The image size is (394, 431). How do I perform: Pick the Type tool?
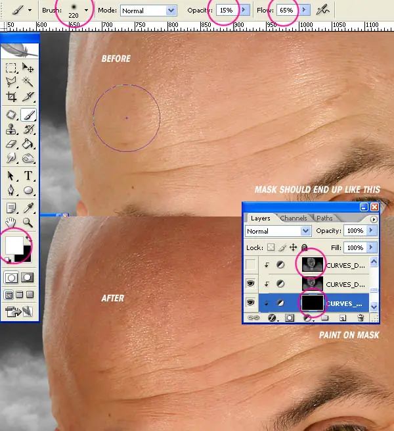pyautogui.click(x=28, y=176)
